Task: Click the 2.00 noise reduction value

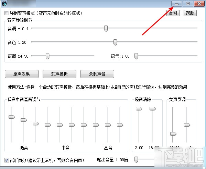Action: click(x=139, y=148)
